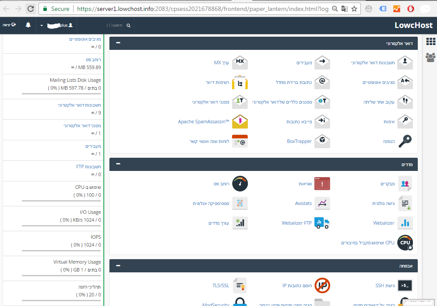Screen dimensions: 437x306
Task: Click the Webalizer link
Action: (x=384, y=223)
